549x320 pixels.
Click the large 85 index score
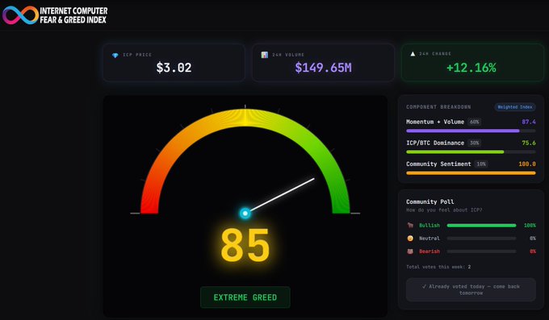point(245,245)
